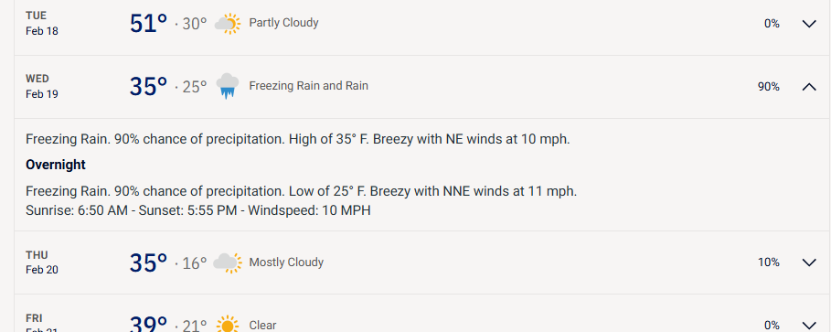Click the freezing rain cloud icon for Wednesday
Image resolution: width=831 pixels, height=332 pixels.
pos(228,87)
